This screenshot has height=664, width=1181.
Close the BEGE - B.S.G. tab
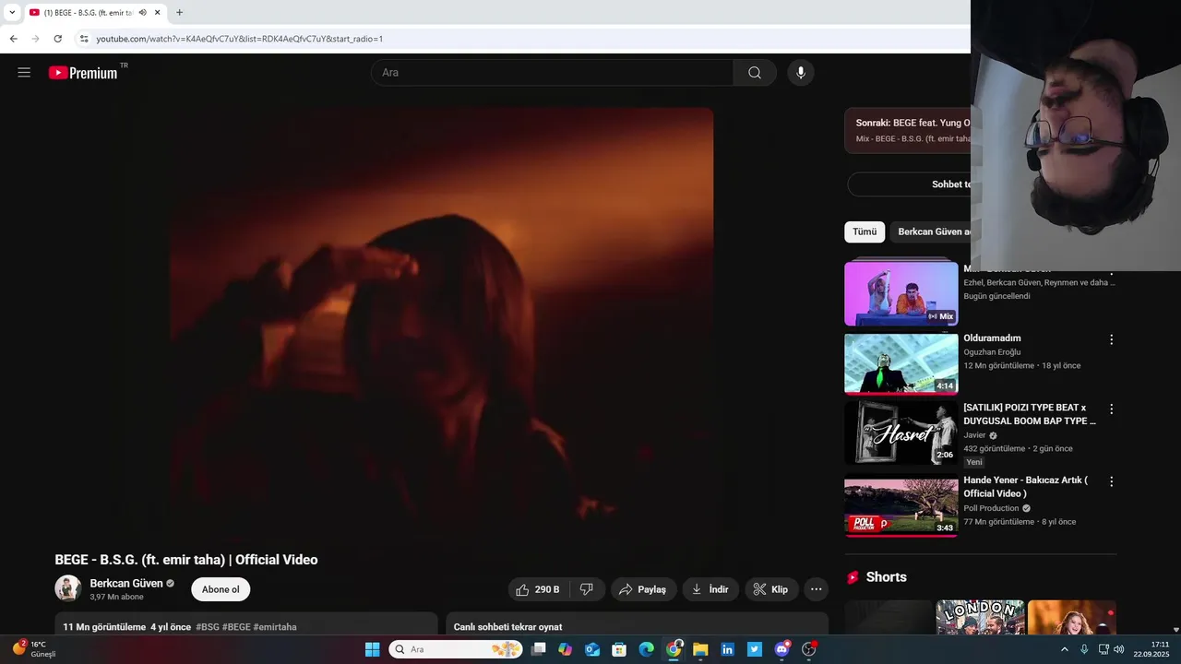click(x=158, y=12)
